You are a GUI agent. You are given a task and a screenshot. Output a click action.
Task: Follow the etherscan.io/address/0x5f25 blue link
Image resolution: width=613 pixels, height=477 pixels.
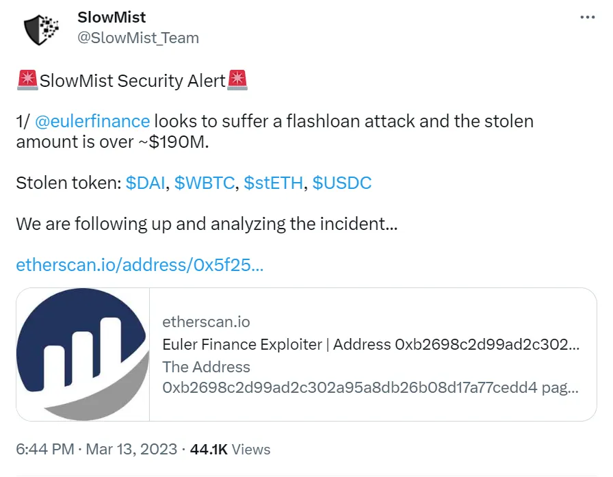[139, 265]
